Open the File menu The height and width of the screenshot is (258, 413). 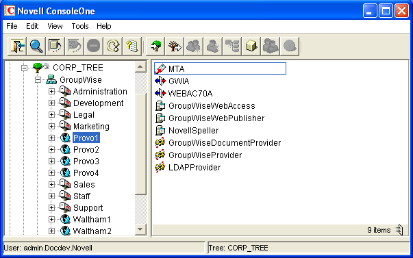[12, 26]
